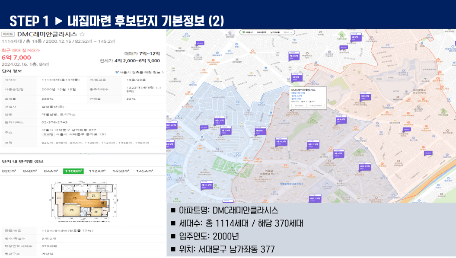Expand the 단지 dropdown in map breadcrumb
456x258 pixels.
[x=288, y=32]
